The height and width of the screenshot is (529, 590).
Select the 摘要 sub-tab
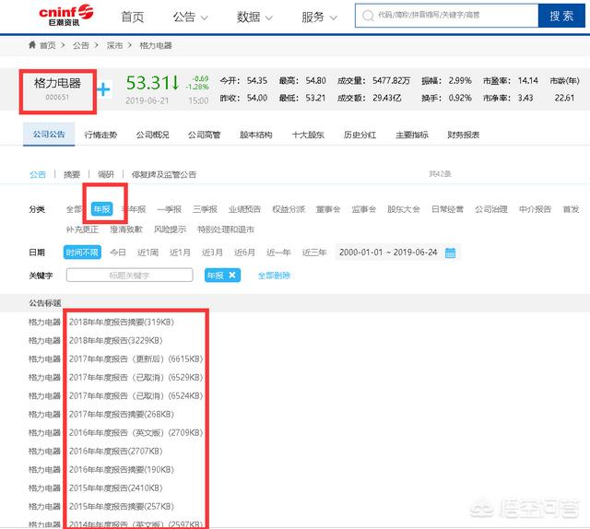[x=72, y=174]
